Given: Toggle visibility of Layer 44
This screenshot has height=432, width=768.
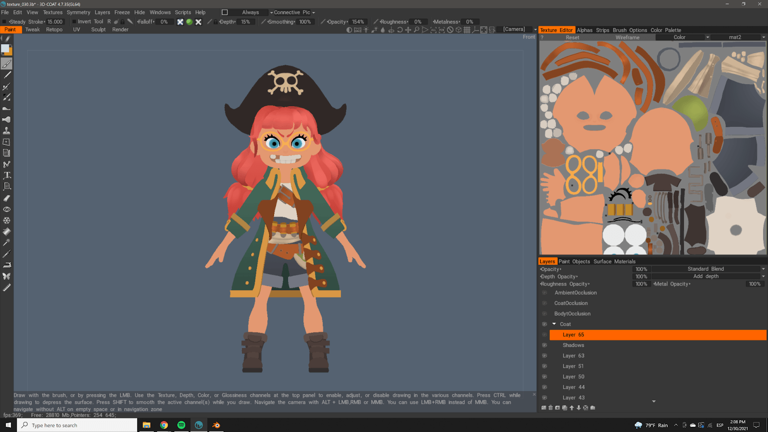Looking at the screenshot, I should coord(544,387).
